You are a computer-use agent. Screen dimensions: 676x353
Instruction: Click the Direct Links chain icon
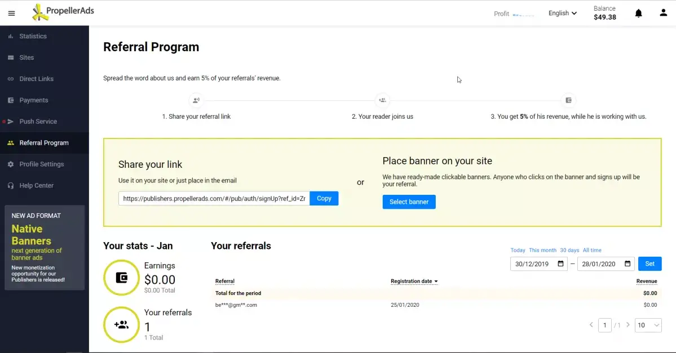11,79
